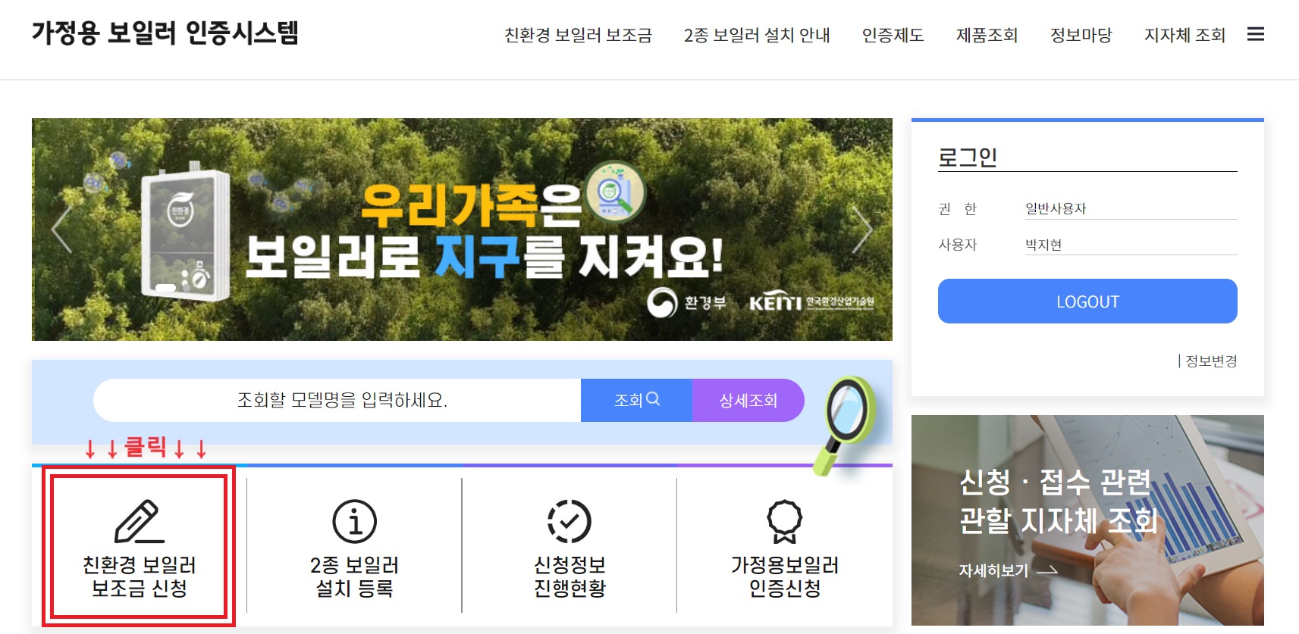Screen dimensions: 1299x634
Task: Click the LOGOUT button
Action: point(1087,301)
